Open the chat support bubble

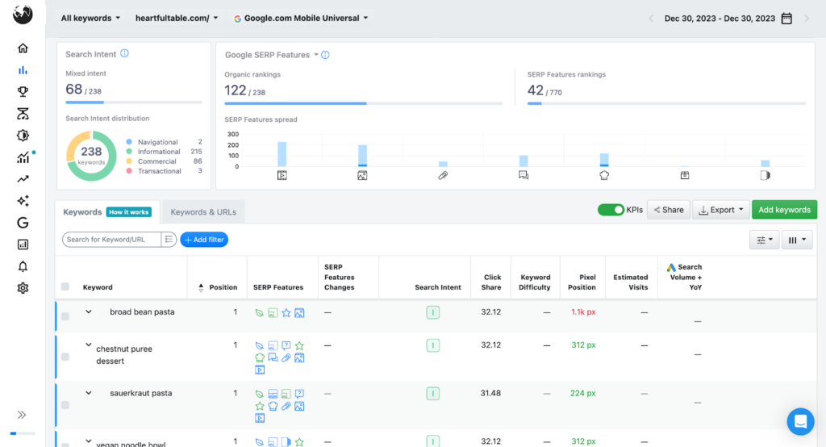click(x=800, y=421)
